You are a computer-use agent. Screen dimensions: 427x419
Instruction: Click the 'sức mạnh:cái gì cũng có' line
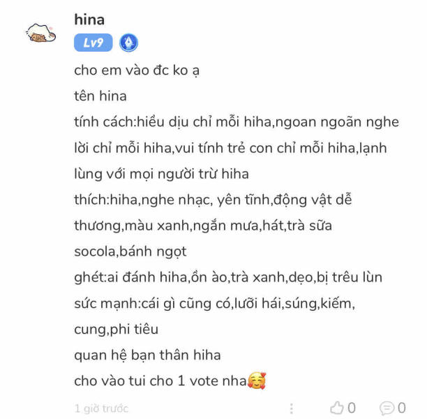[215, 303]
